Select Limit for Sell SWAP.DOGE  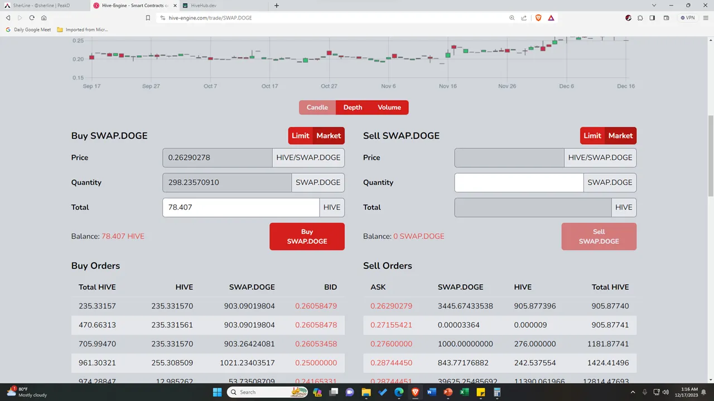tap(592, 135)
